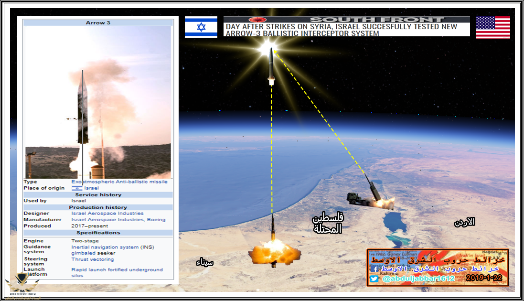Click the 2019-1-22 date stamp
The width and height of the screenshot is (524, 301).
[484, 278]
